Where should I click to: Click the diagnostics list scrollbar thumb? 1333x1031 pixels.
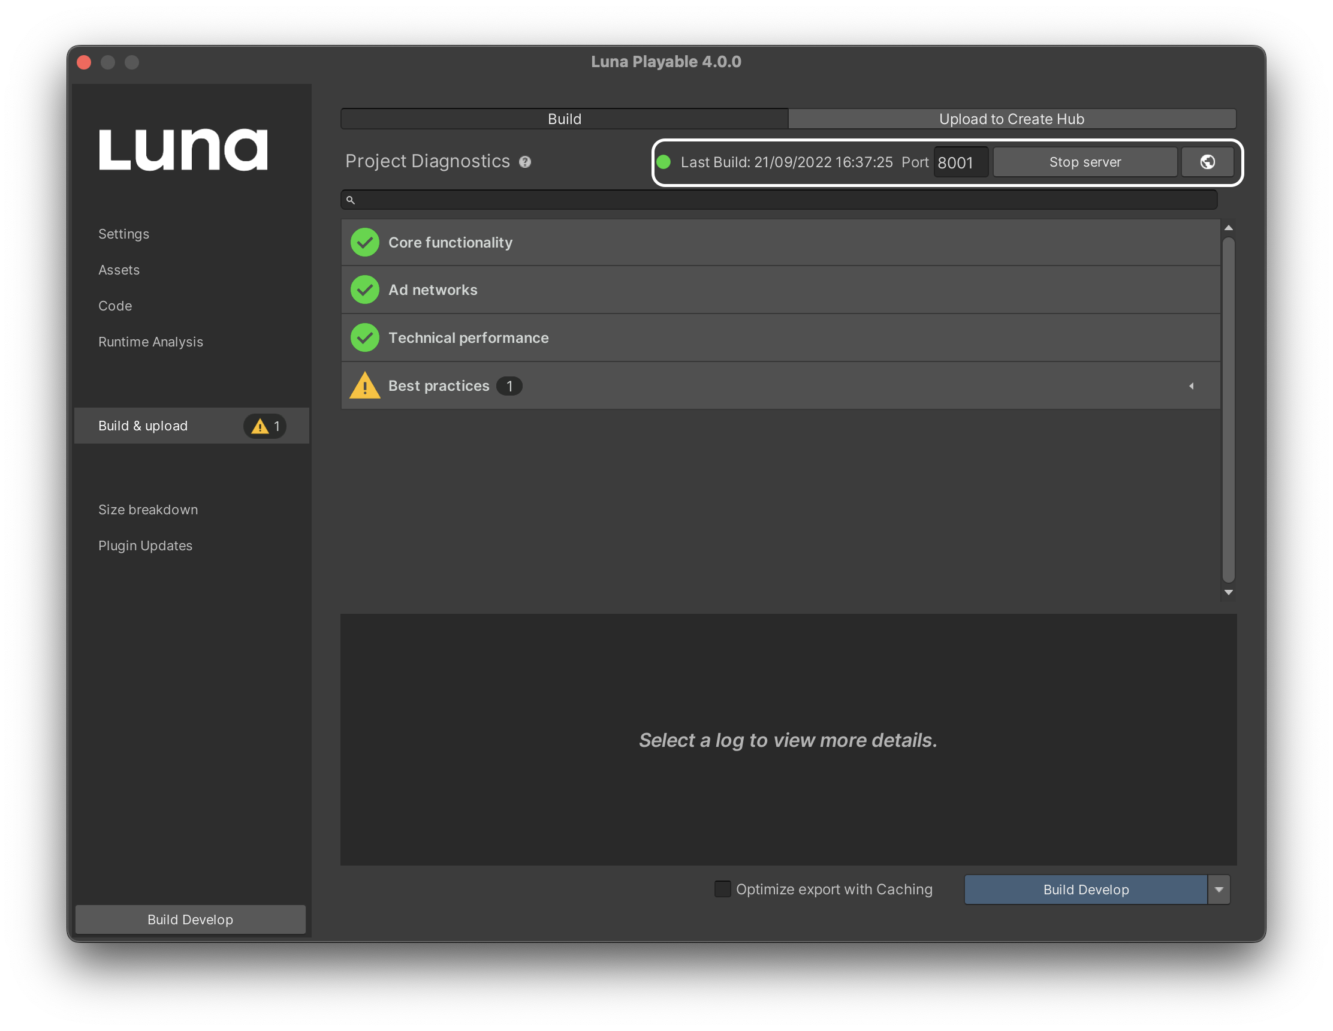(x=1228, y=409)
